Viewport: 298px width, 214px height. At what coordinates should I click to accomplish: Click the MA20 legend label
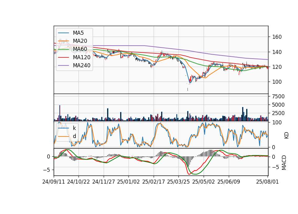click(x=80, y=41)
